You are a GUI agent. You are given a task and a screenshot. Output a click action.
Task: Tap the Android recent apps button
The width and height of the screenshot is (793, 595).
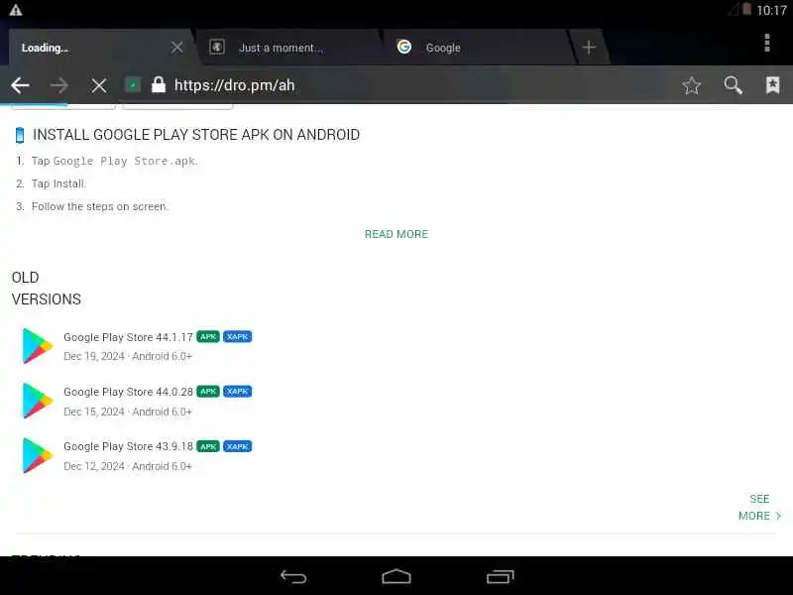(x=501, y=576)
